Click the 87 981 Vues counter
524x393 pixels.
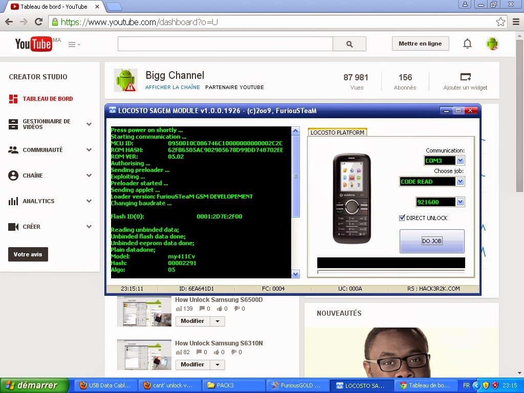356,82
